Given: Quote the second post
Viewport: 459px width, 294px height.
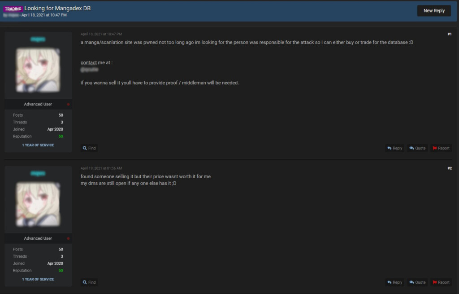Looking at the screenshot, I should pos(417,282).
